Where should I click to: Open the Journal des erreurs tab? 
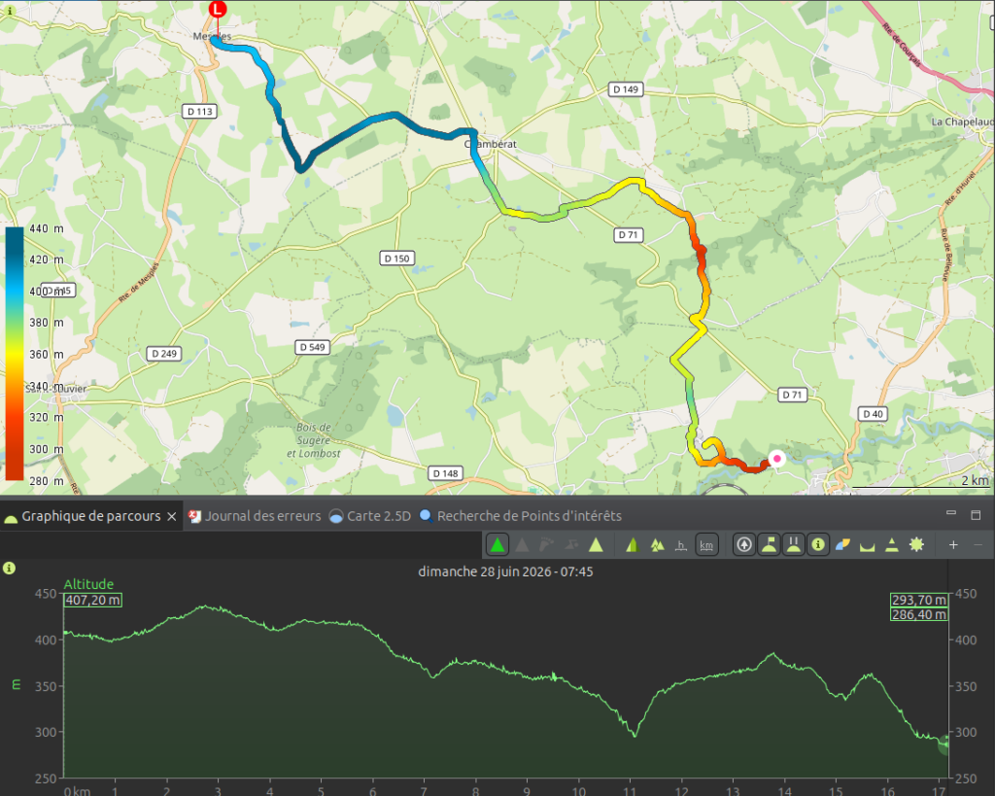point(256,516)
